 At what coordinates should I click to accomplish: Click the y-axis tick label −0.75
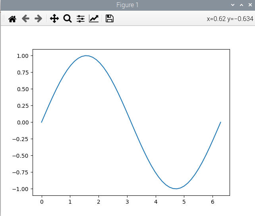pos(21,172)
